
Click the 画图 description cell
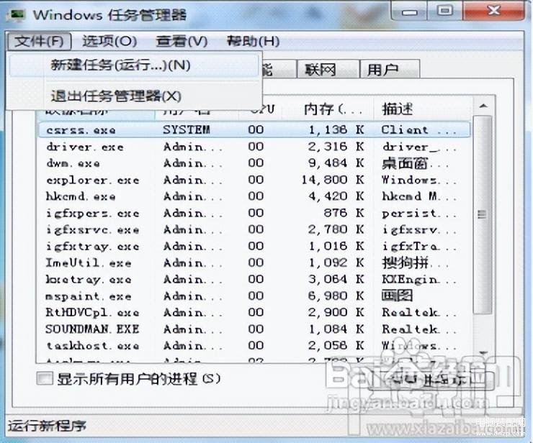pos(398,296)
